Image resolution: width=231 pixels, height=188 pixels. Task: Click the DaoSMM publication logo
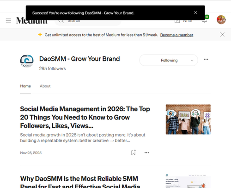[x=27, y=61]
